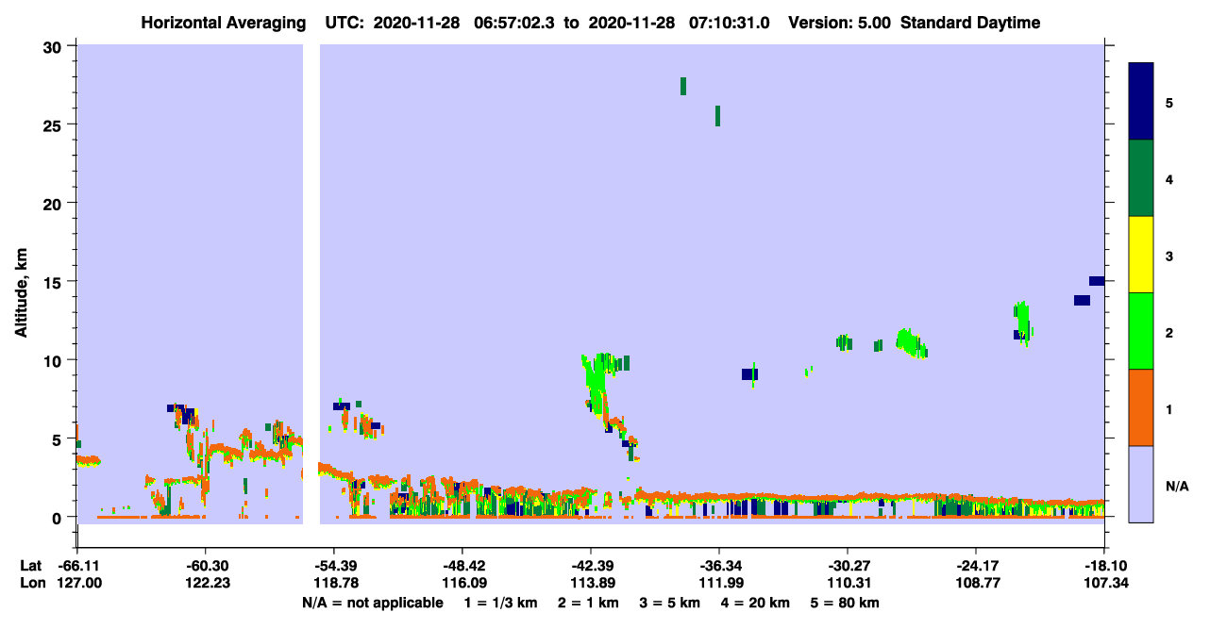Click the start time '06:57:02.3'

[x=515, y=23]
